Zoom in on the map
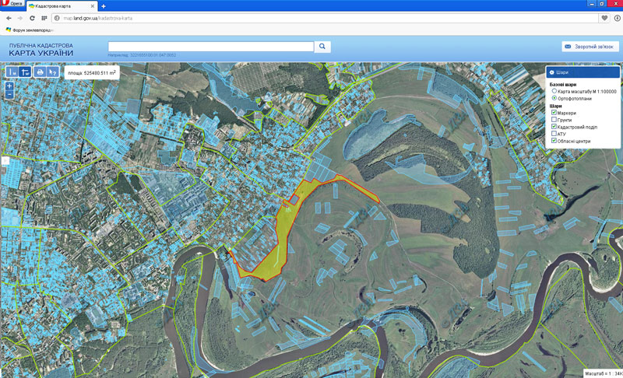 [x=9, y=86]
